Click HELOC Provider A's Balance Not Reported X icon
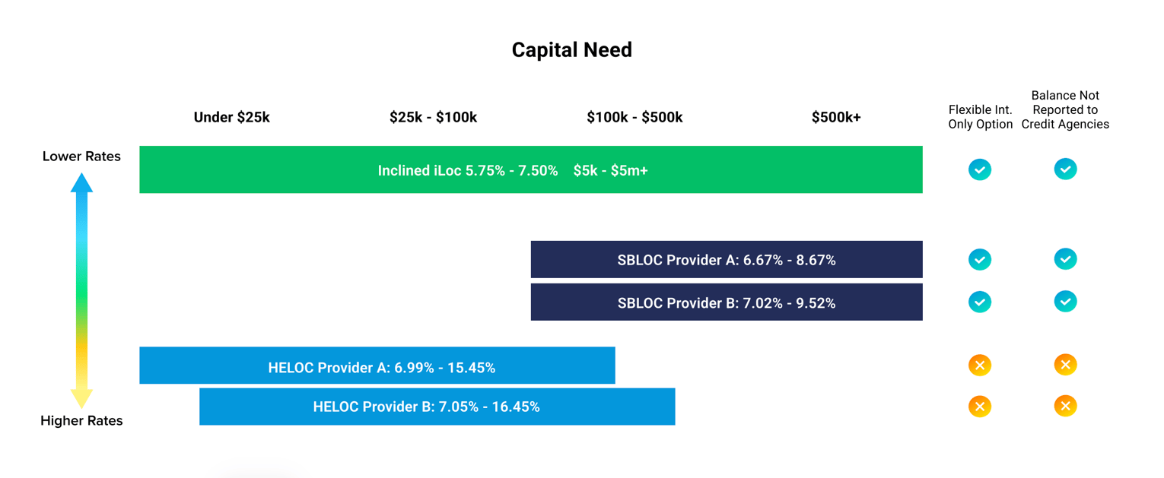Viewport: 1164px width, 478px height. click(1065, 365)
